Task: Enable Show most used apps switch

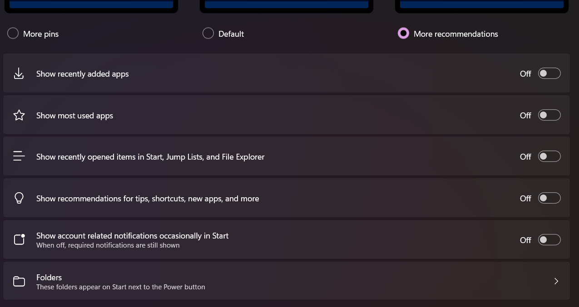Action: [x=549, y=115]
